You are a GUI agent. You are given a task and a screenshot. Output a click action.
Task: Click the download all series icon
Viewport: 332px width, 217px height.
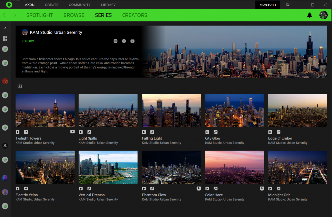point(20,86)
